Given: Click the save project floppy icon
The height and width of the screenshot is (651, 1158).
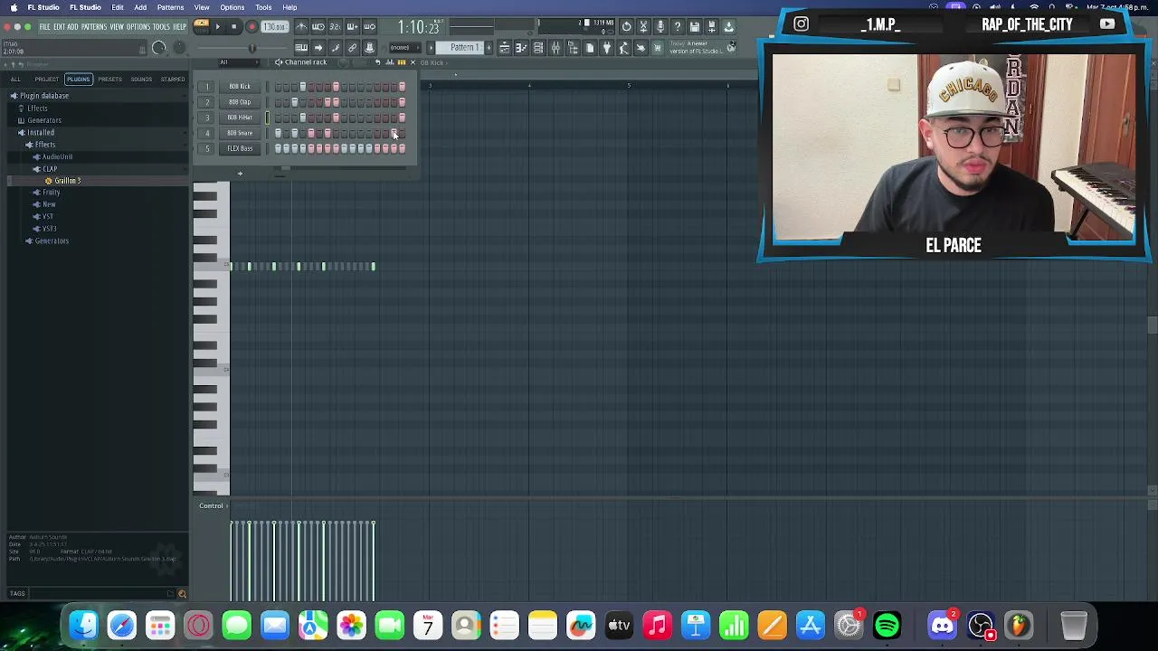Looking at the screenshot, I should 694,26.
